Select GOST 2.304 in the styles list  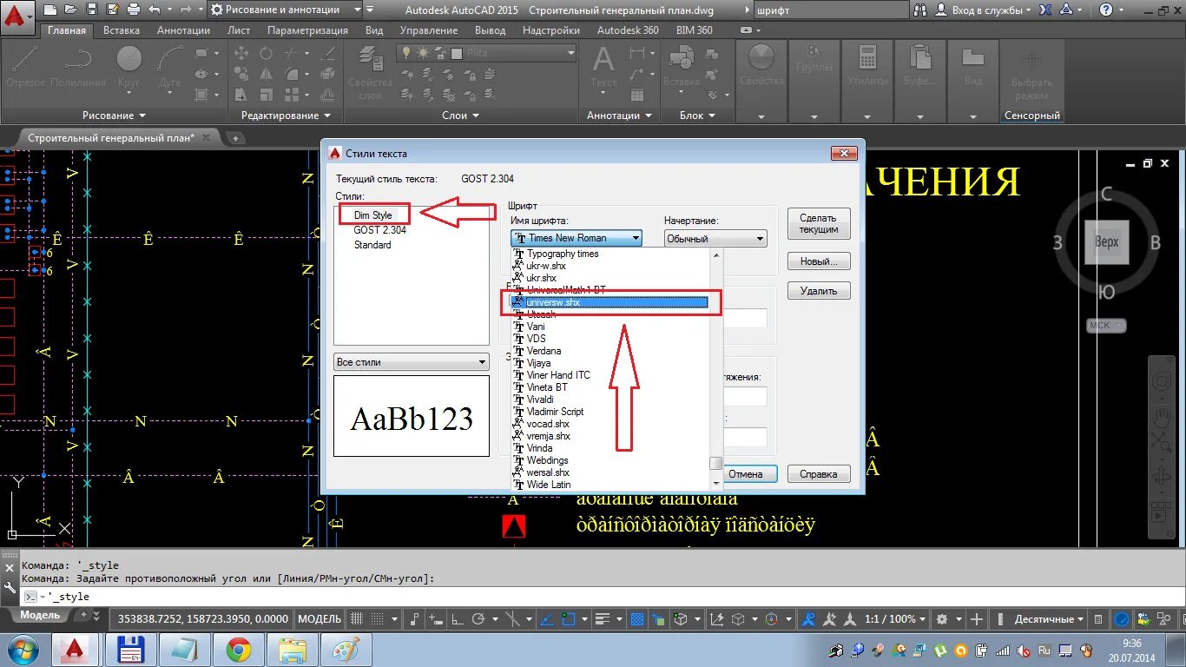click(379, 230)
